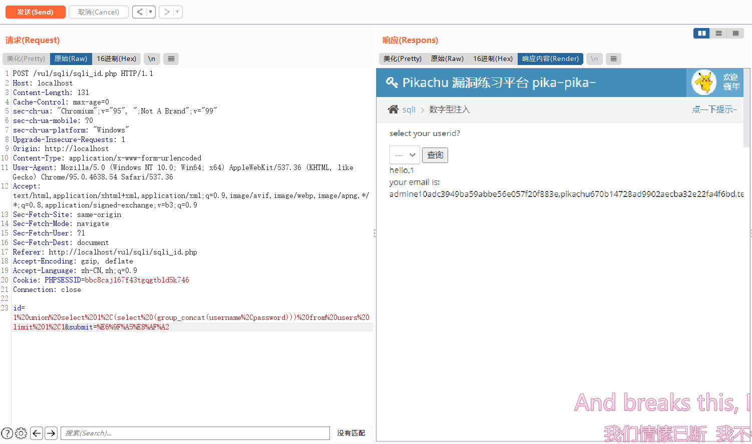Switch response view to Raw tab
The width and height of the screenshot is (752, 444).
[x=447, y=59]
